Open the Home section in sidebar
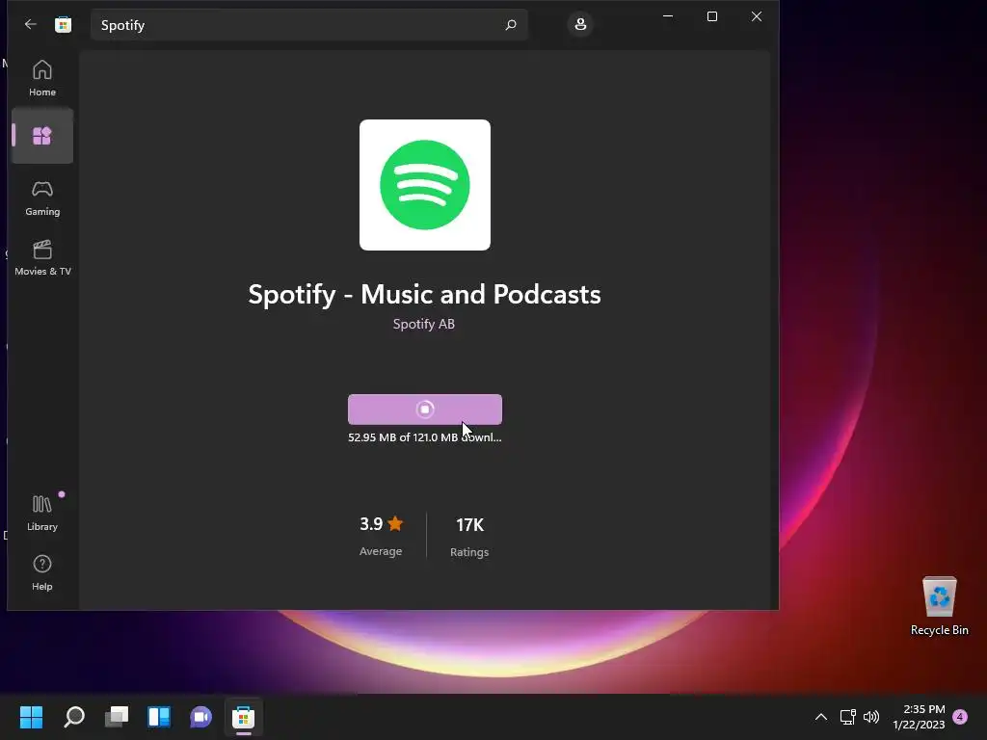 tap(42, 78)
